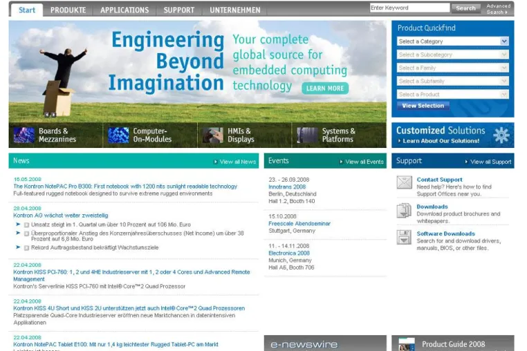Viewport: 527px width, 351px height.
Task: Open the Innotrans 2008 event
Action: pyautogui.click(x=287, y=187)
